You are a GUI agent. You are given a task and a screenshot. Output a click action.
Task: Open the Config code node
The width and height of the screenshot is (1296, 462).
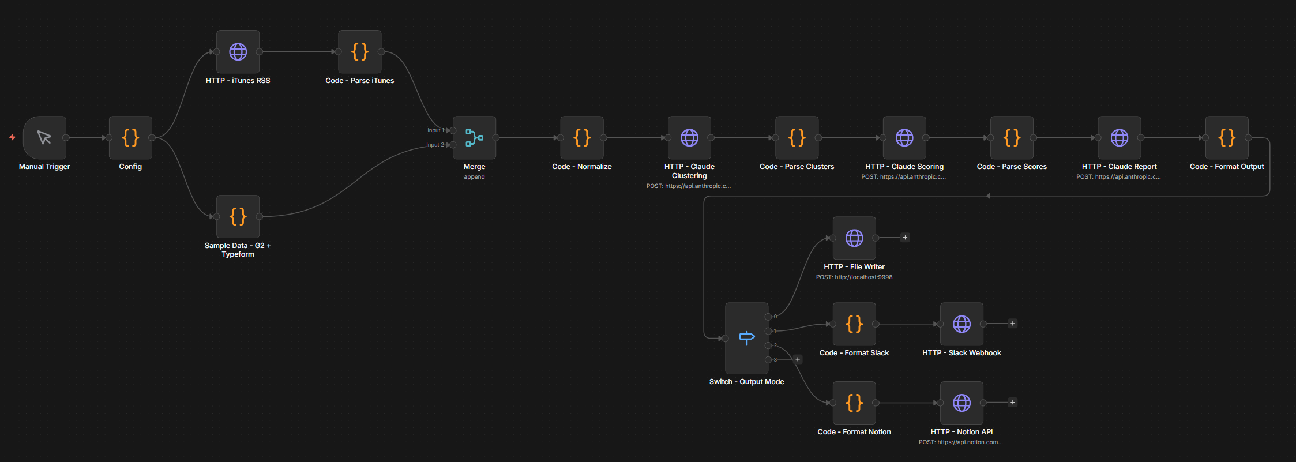coord(130,138)
